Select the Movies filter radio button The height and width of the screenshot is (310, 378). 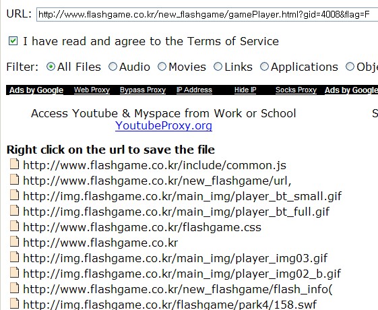[x=162, y=67]
